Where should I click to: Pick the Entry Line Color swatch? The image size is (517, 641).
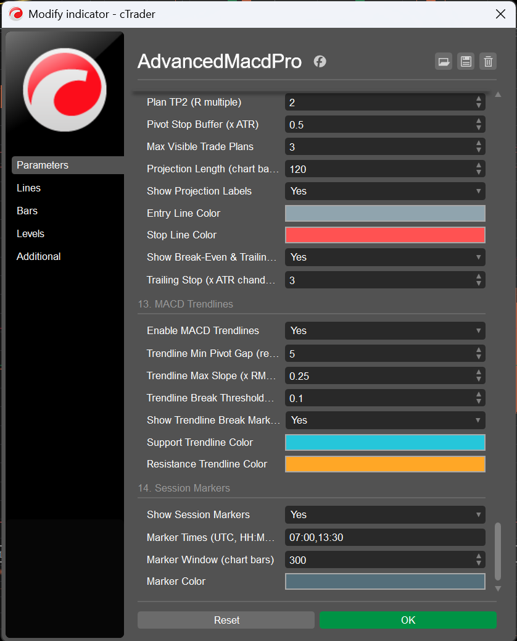[x=385, y=214]
